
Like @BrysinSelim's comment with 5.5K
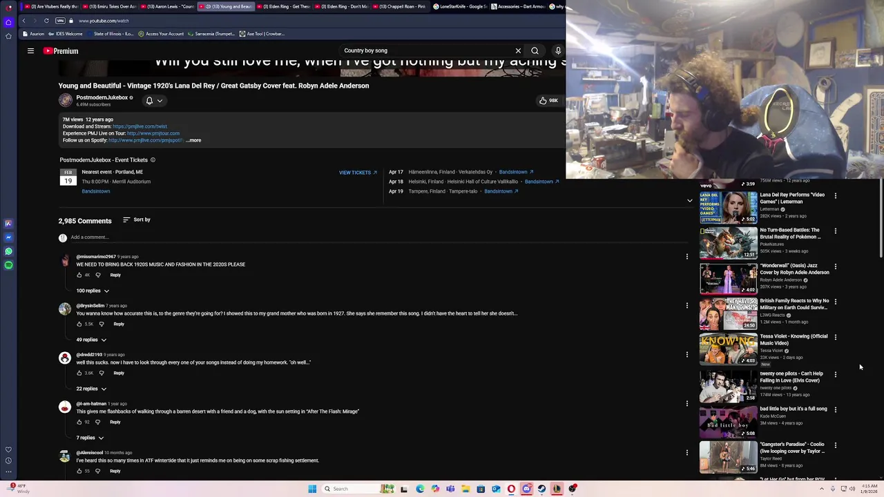tap(79, 324)
